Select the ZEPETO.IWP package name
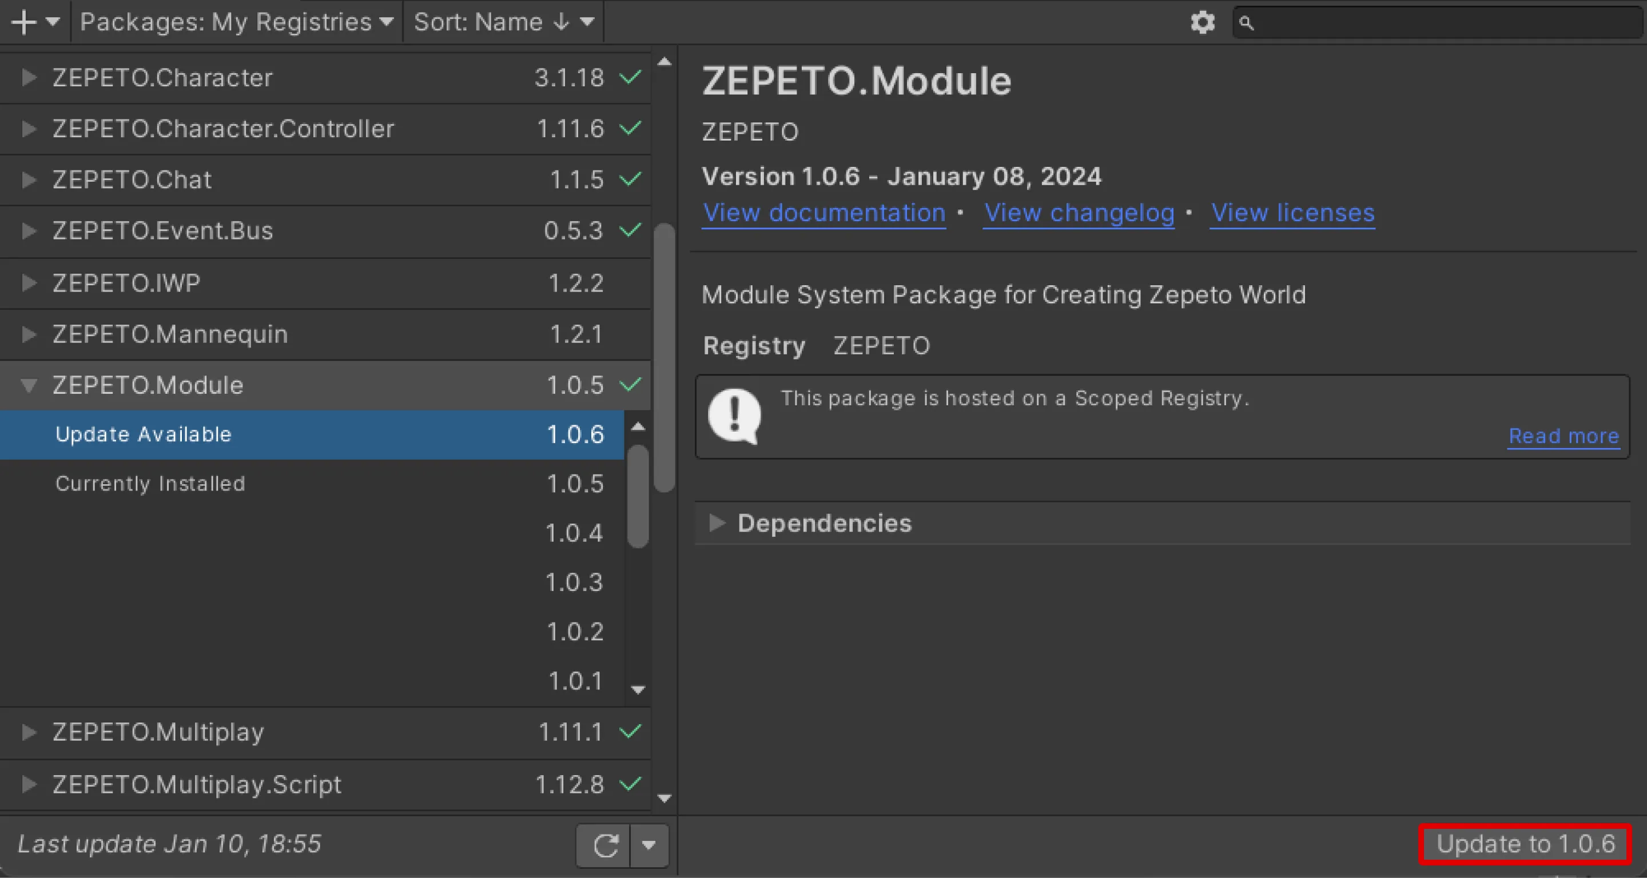1647x878 pixels. point(126,282)
